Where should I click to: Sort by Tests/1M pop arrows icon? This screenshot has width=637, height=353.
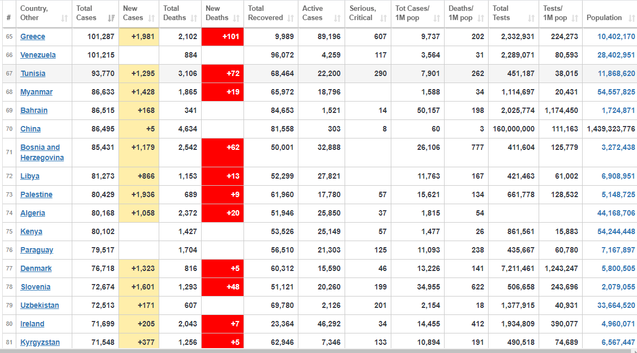[575, 18]
